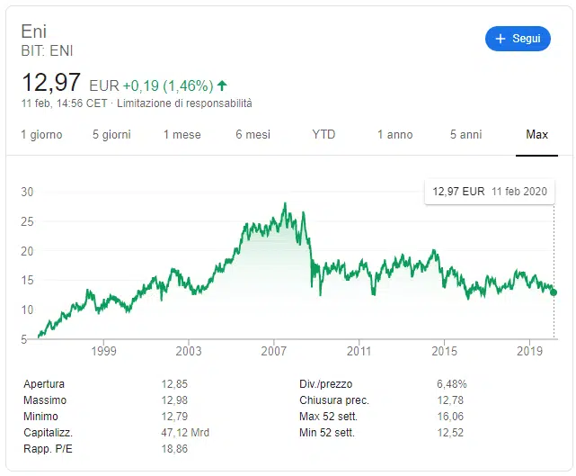
Task: Select the 1 mese tab
Action: (182, 135)
